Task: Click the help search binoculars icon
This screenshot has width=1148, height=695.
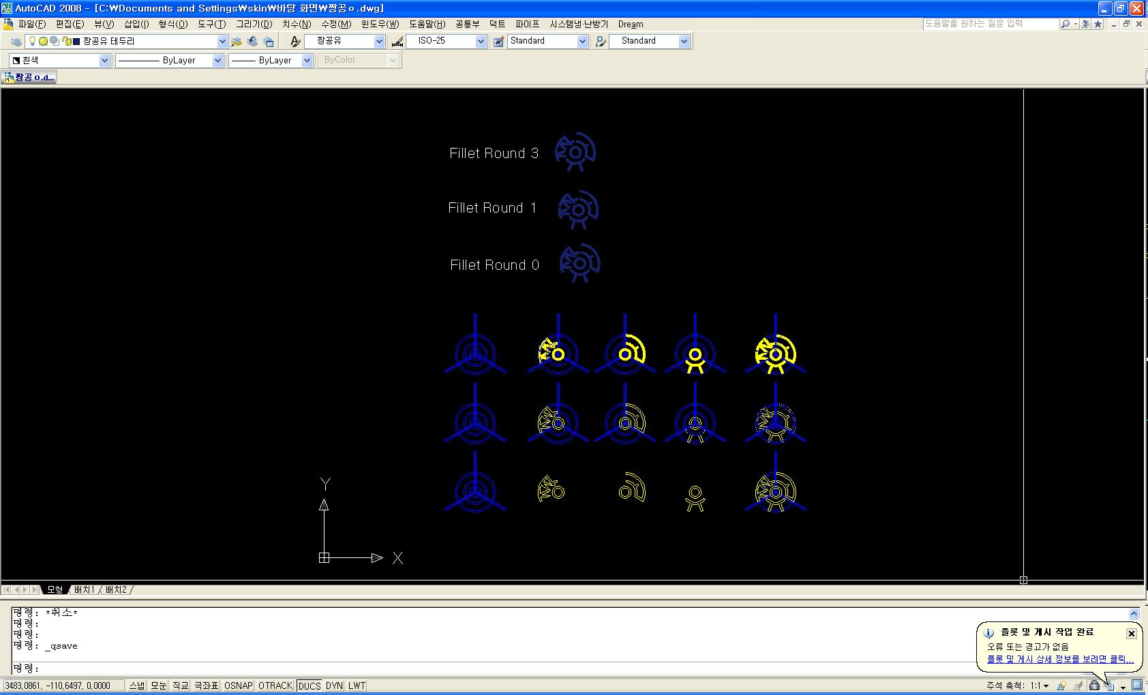Action: click(x=1065, y=24)
